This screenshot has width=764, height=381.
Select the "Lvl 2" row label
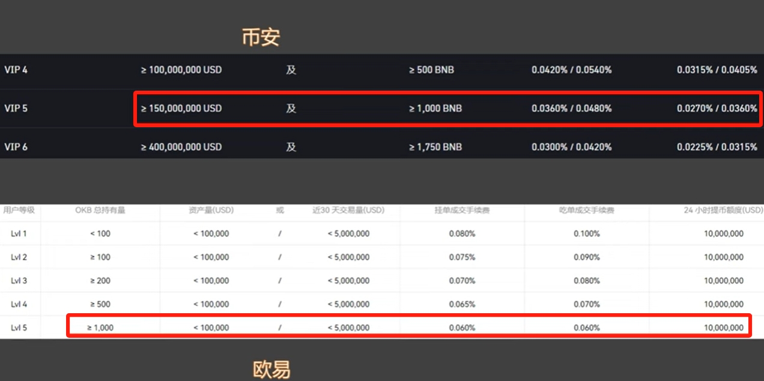[19, 257]
